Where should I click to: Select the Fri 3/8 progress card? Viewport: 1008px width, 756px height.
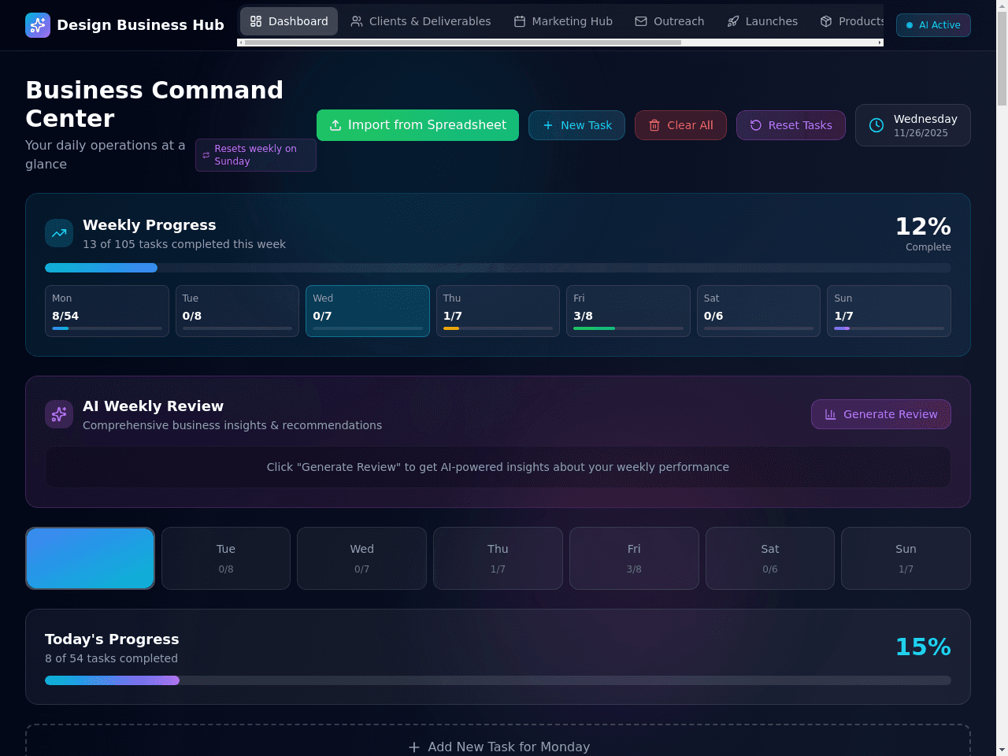coord(628,311)
